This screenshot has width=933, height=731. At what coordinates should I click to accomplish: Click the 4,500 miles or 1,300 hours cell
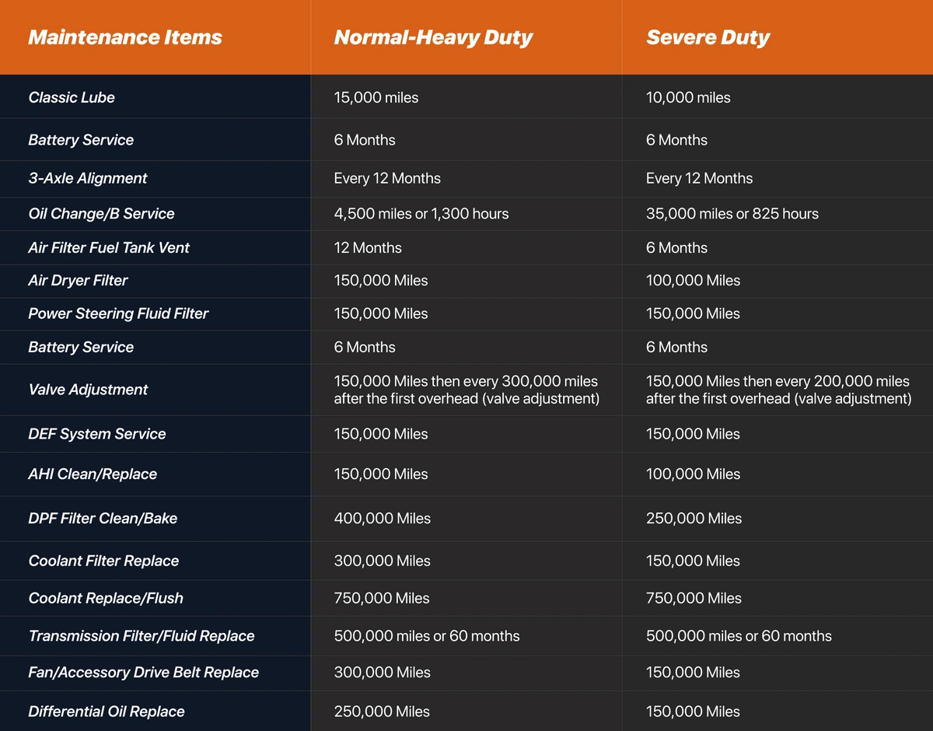421,213
